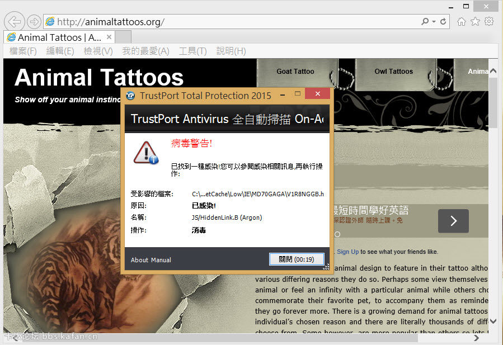Maximize the browser window
The width and height of the screenshot is (503, 345).
[x=466, y=6]
